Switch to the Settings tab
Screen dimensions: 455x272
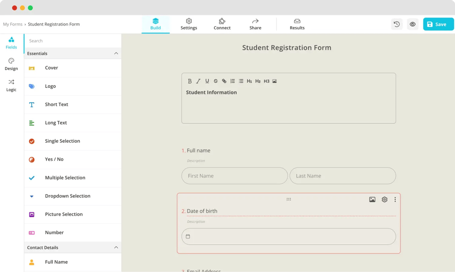(189, 24)
